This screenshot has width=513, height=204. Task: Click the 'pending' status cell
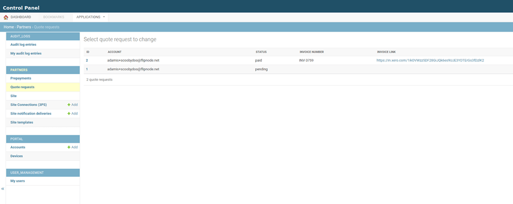click(261, 69)
